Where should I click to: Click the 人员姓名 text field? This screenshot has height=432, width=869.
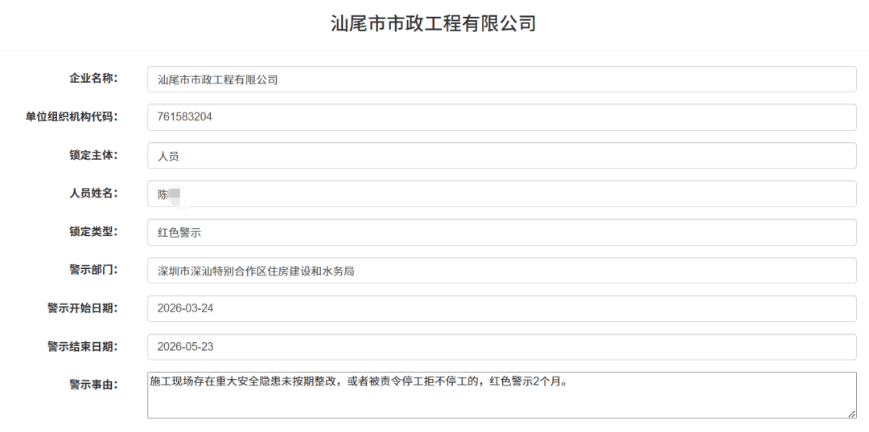pos(501,194)
